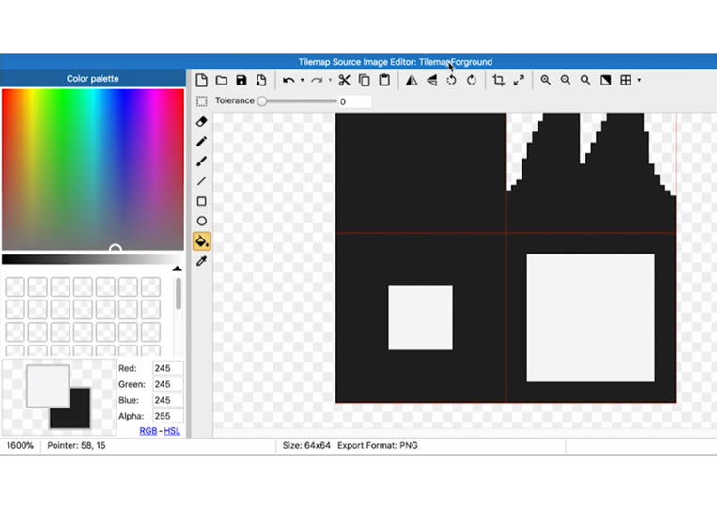The width and height of the screenshot is (717, 508).
Task: Click the Tolerance value field
Action: click(x=354, y=101)
